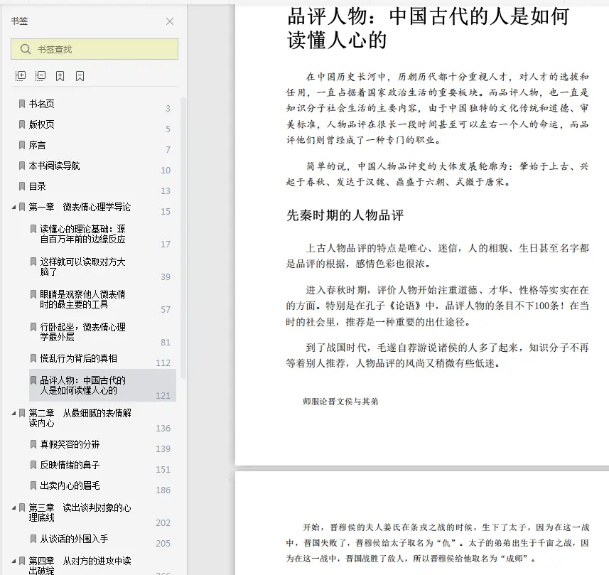Select 第一章 微表情心理学导论 bookmark
The image size is (609, 575).
click(80, 207)
